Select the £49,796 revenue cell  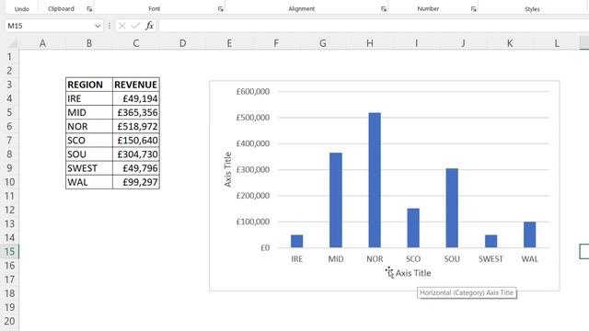[136, 168]
